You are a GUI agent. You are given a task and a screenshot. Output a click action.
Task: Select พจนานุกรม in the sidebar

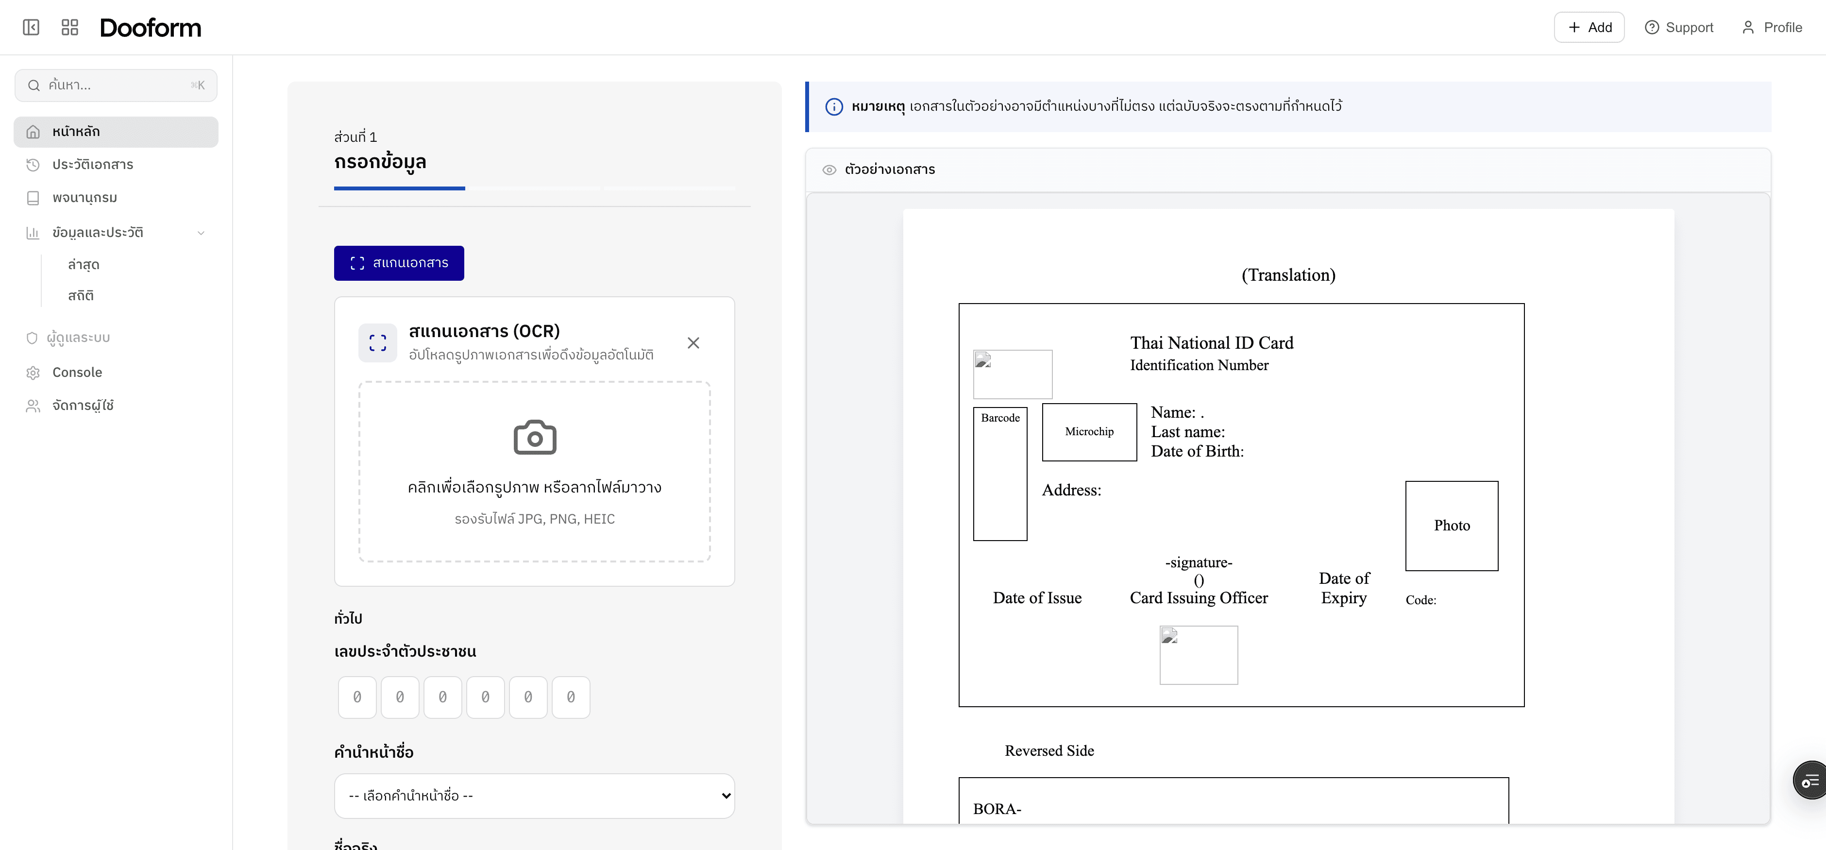point(85,197)
